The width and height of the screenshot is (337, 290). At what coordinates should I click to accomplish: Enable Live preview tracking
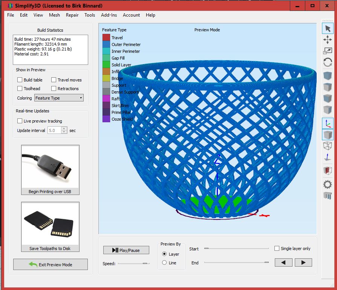point(20,121)
